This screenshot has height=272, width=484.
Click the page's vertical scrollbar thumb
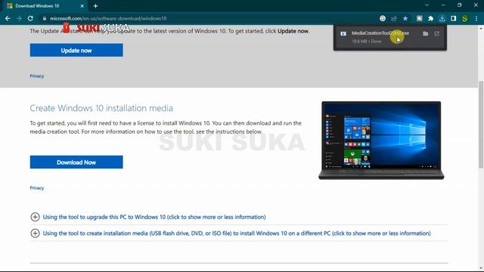(x=481, y=125)
